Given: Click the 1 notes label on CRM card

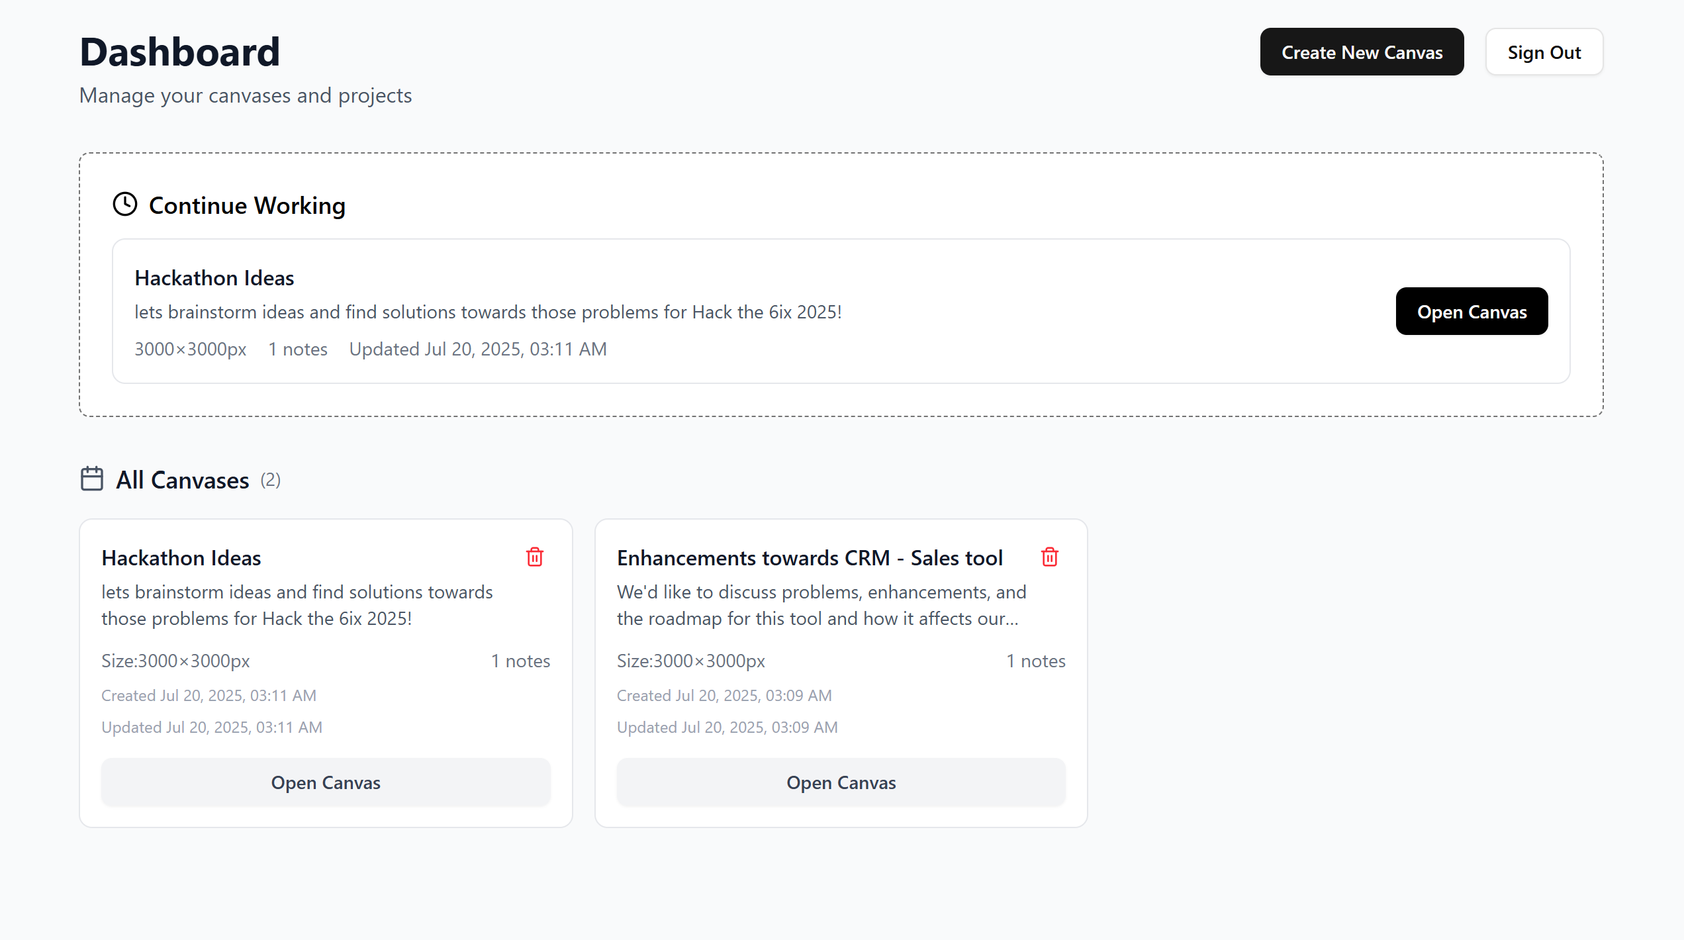Looking at the screenshot, I should pyautogui.click(x=1035, y=661).
